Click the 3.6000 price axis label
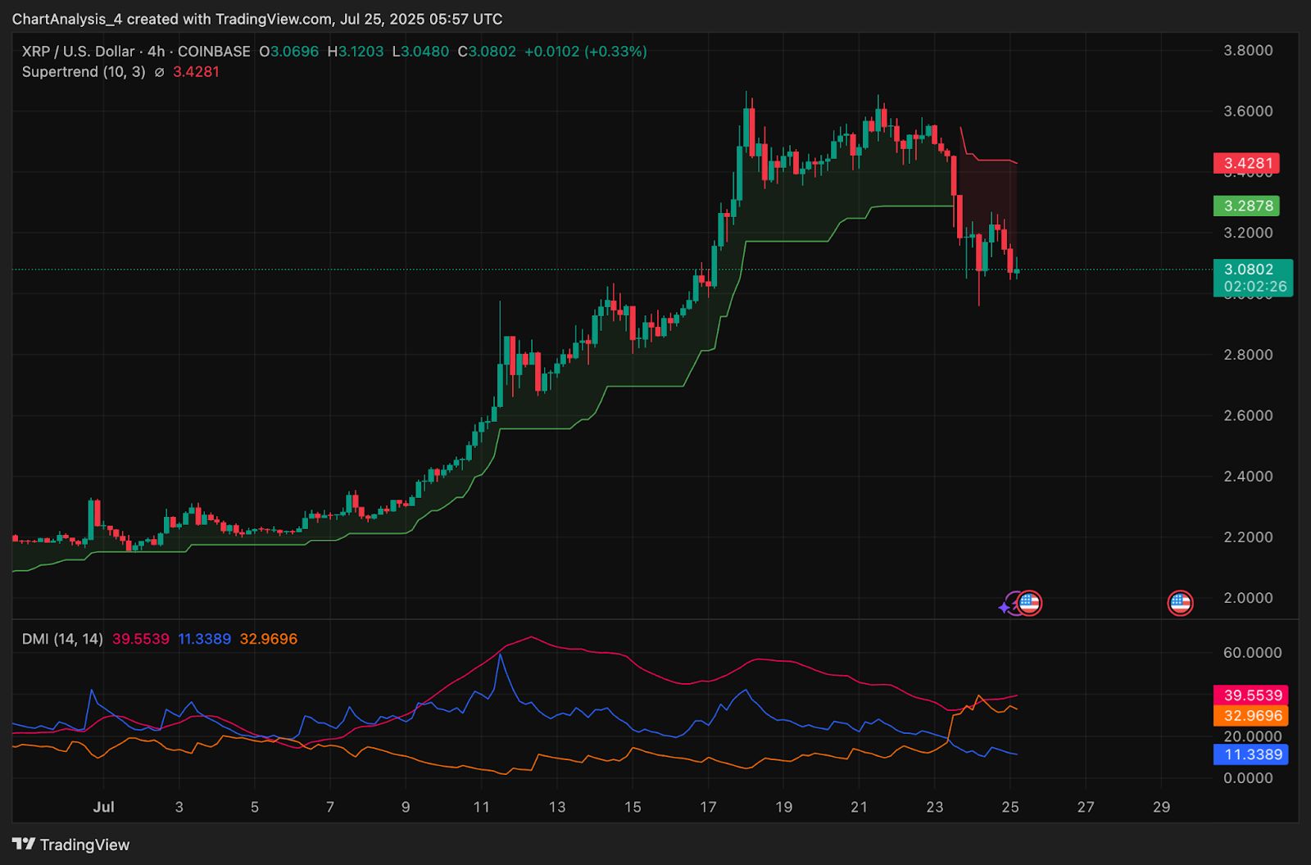 (1248, 111)
